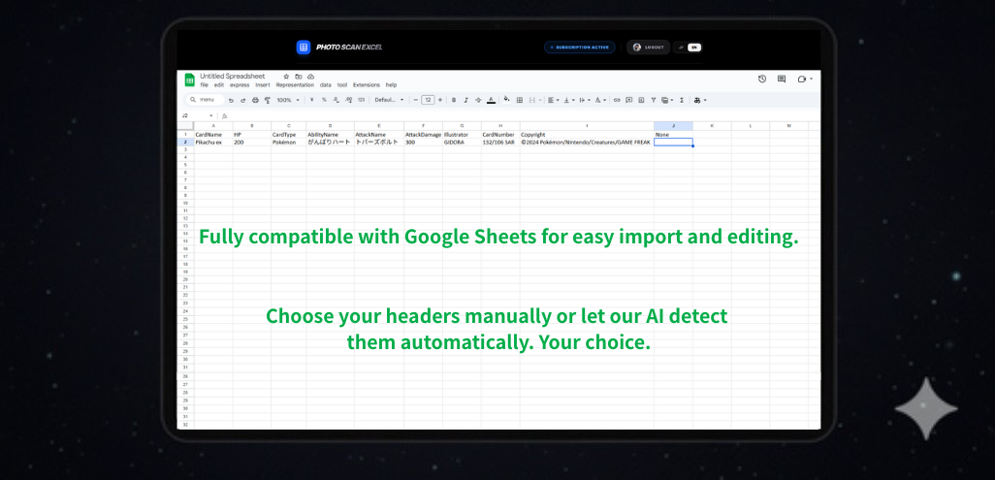Open the Extensions menu

click(x=367, y=85)
